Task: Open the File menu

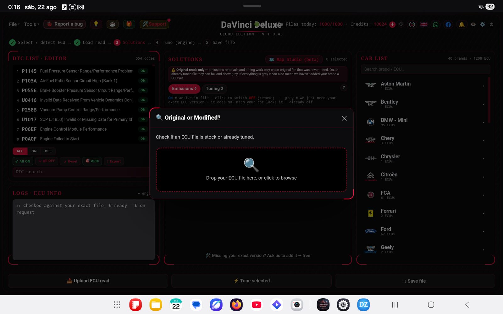Action: [x=14, y=24]
